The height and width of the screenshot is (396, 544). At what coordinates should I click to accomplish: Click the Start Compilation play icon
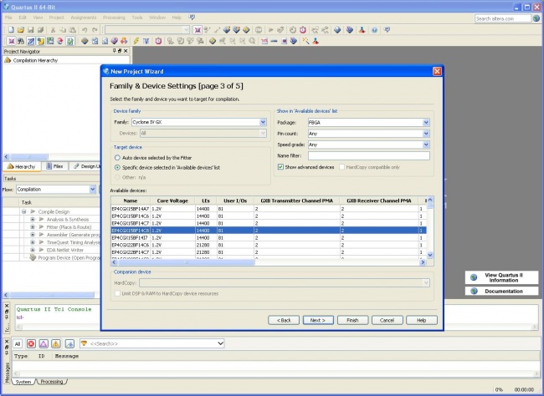(270, 30)
